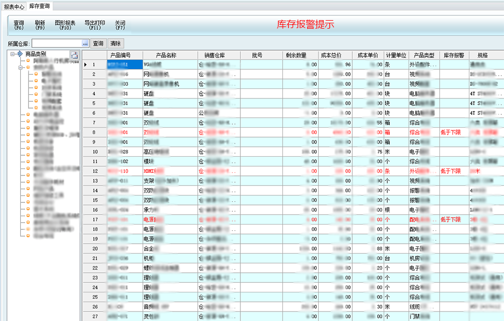Screen dimensions: 504x321
Task: Click 低于下限 warning in row 17
Action: point(450,220)
